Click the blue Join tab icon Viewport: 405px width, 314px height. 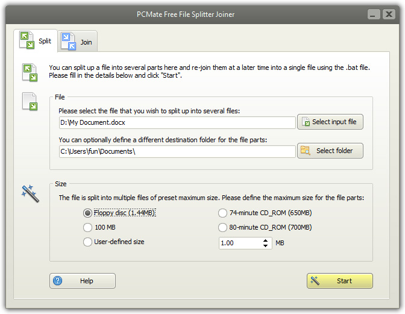point(69,42)
